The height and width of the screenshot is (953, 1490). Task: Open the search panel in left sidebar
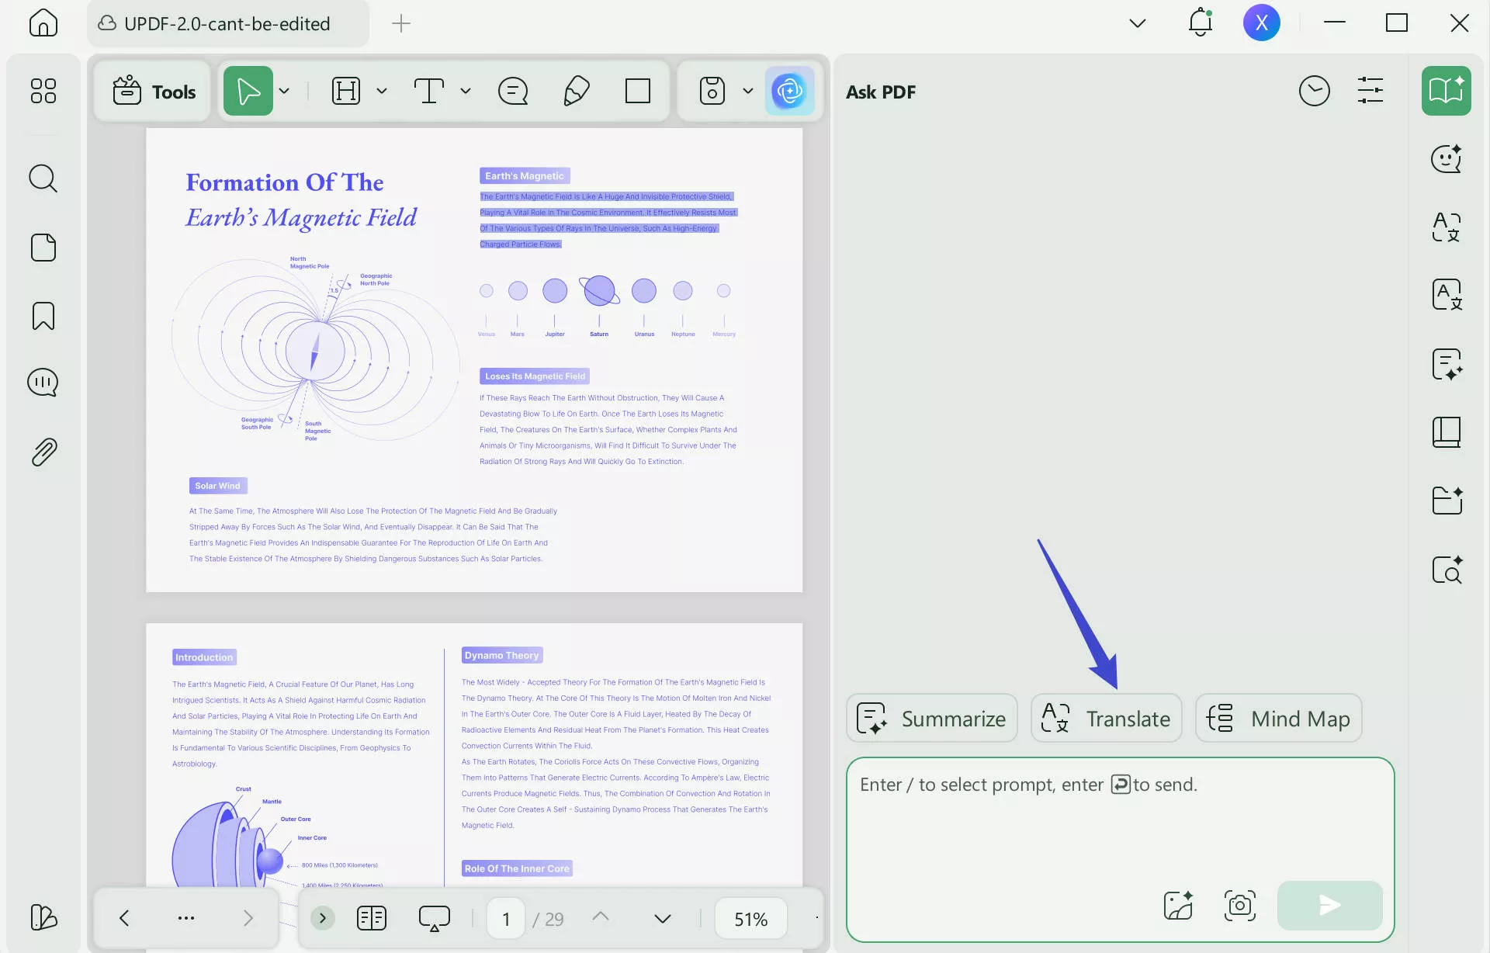coord(43,178)
